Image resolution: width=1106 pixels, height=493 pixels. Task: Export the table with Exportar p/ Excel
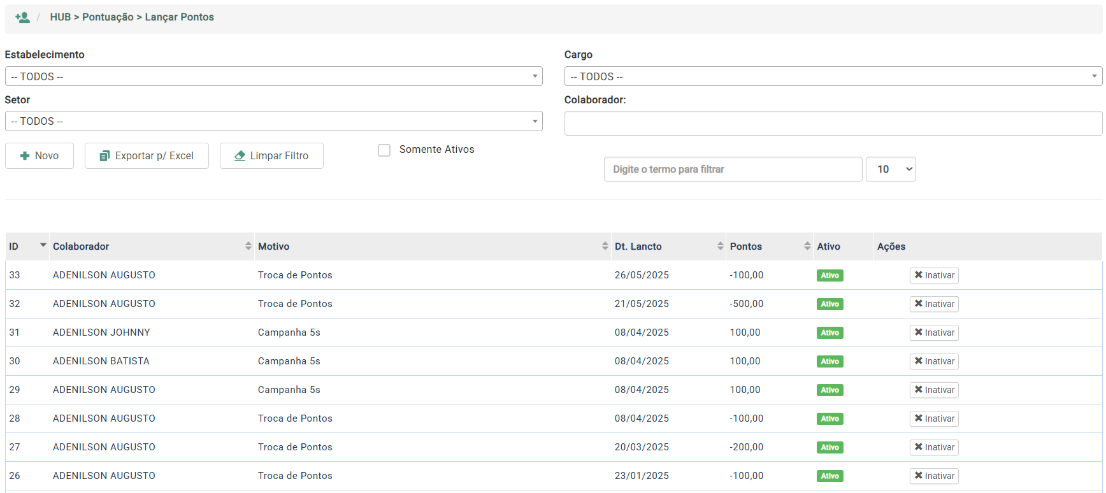(147, 156)
